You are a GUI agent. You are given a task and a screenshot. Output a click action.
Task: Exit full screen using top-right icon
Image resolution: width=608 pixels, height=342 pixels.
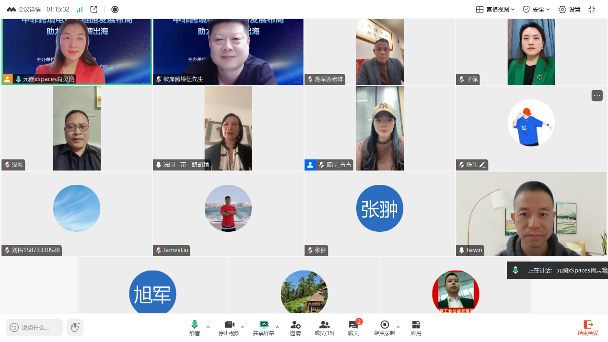click(592, 10)
